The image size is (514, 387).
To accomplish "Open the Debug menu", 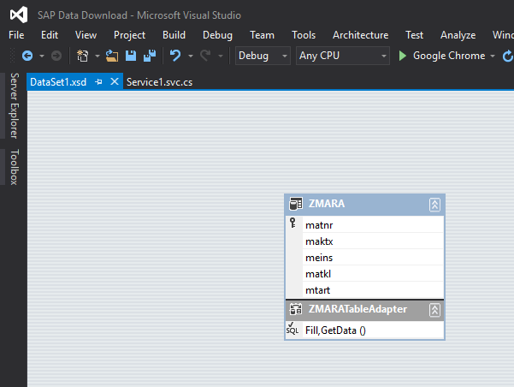I will point(218,35).
